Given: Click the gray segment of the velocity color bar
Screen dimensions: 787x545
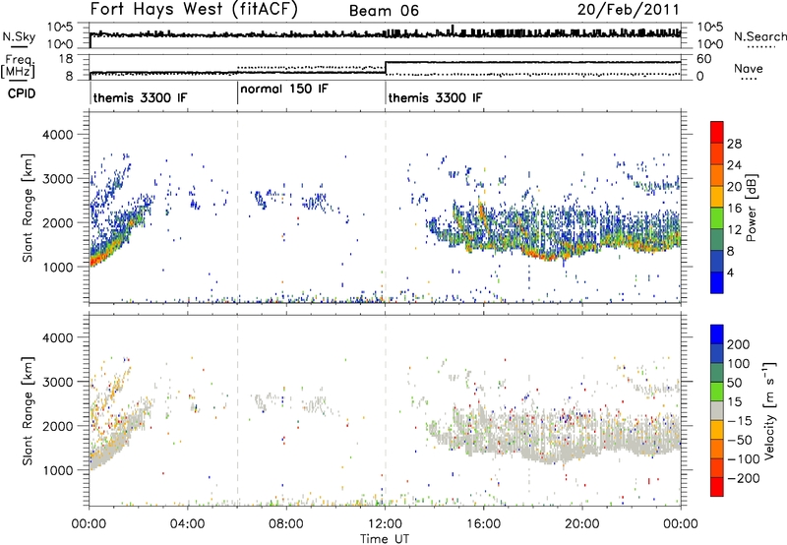Looking at the screenshot, I should click(717, 410).
